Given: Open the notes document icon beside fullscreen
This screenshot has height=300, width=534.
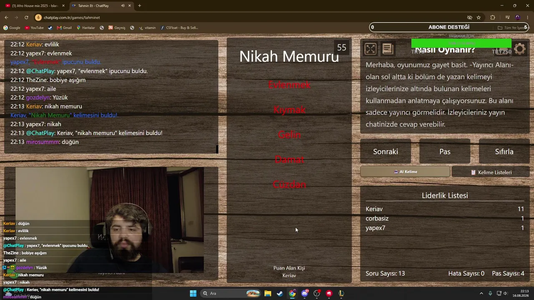Looking at the screenshot, I should [x=388, y=49].
